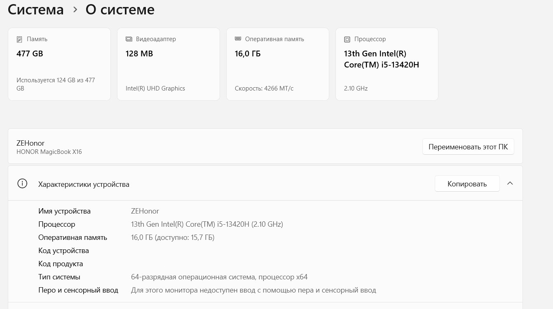
Task: Click the processor chip icon
Action: pyautogui.click(x=347, y=39)
